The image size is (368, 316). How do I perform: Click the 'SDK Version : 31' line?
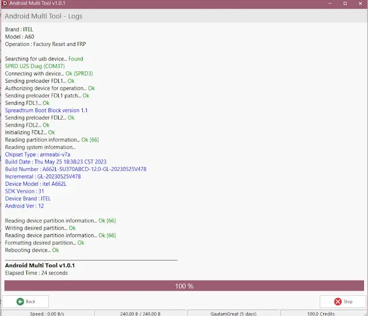tap(24, 191)
